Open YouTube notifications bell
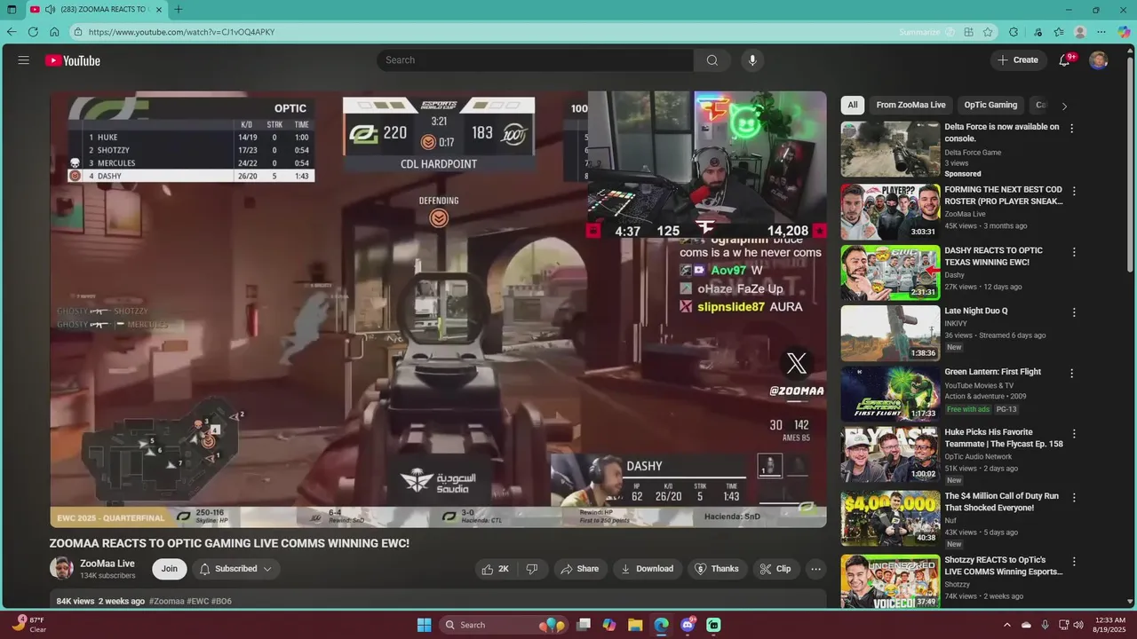Viewport: 1137px width, 639px height. coord(1064,60)
